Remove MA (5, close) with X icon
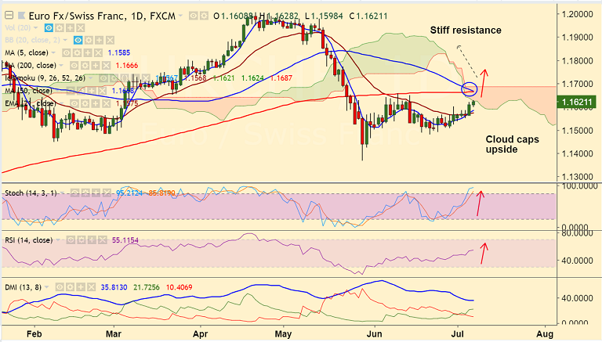 coord(99,53)
